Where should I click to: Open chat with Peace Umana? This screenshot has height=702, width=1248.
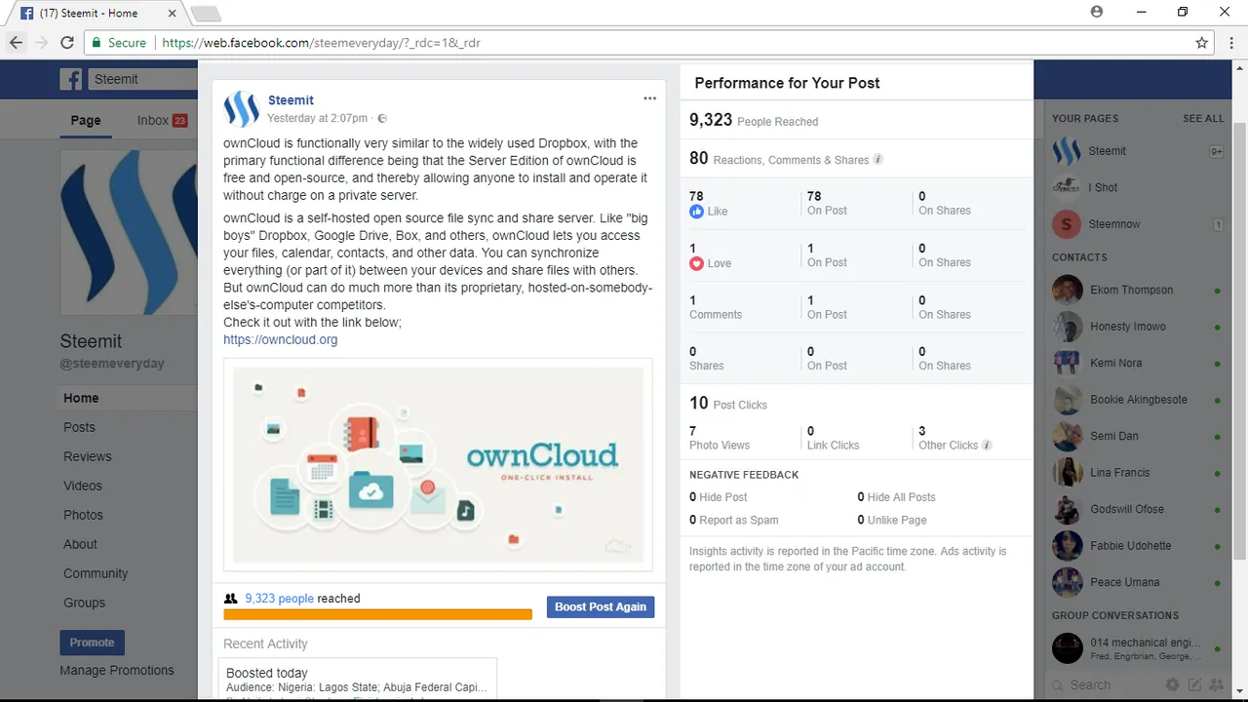coord(1138,582)
